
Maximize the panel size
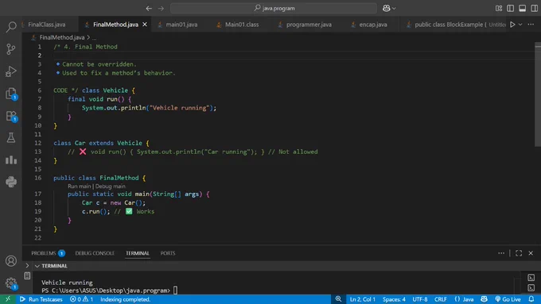[x=519, y=253]
